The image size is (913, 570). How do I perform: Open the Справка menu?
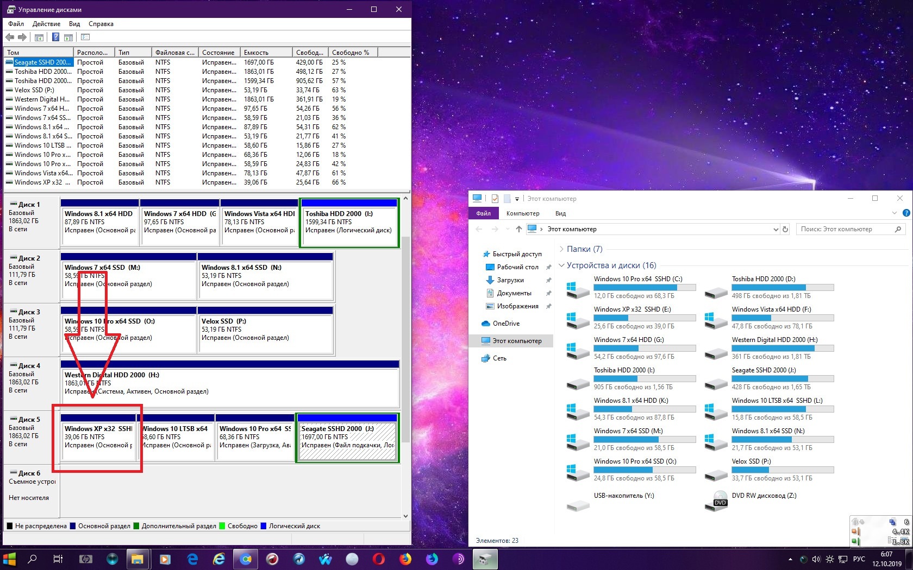(101, 24)
